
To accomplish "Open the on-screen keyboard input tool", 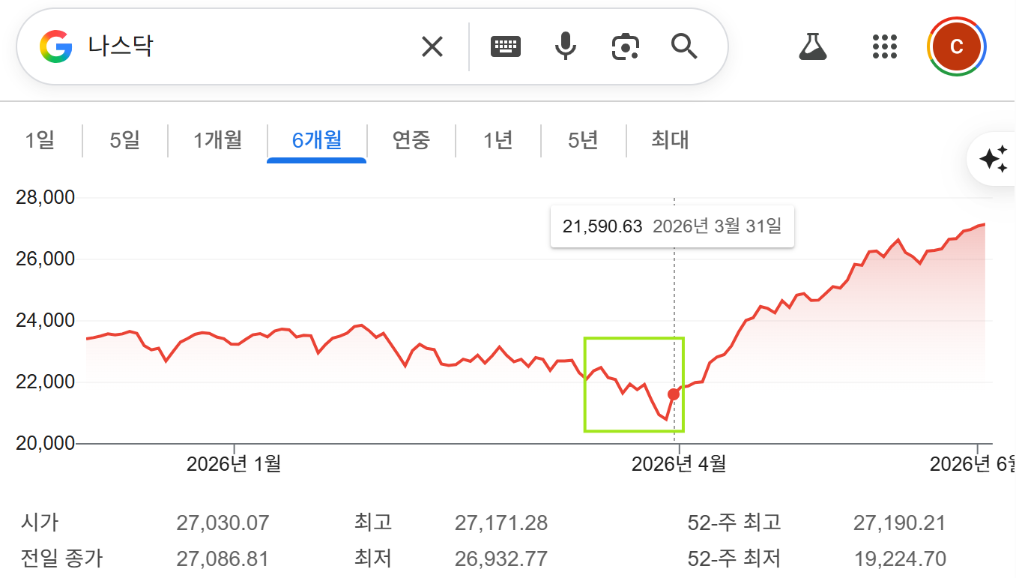I will pyautogui.click(x=506, y=47).
